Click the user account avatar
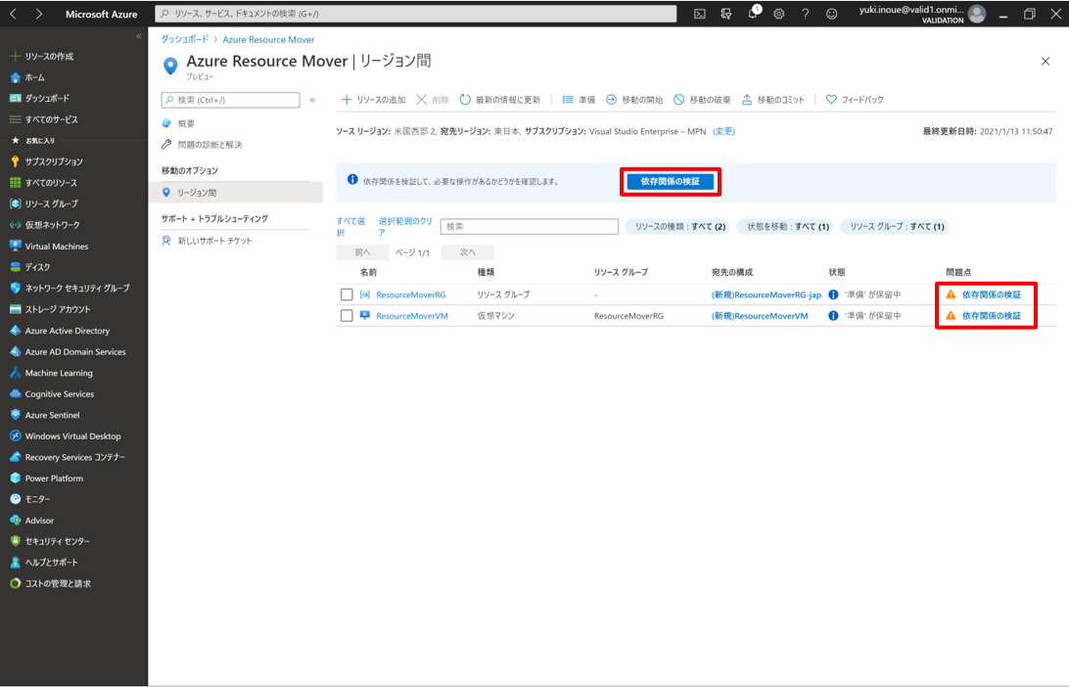Viewport: 1069px width, 687px height. click(977, 14)
